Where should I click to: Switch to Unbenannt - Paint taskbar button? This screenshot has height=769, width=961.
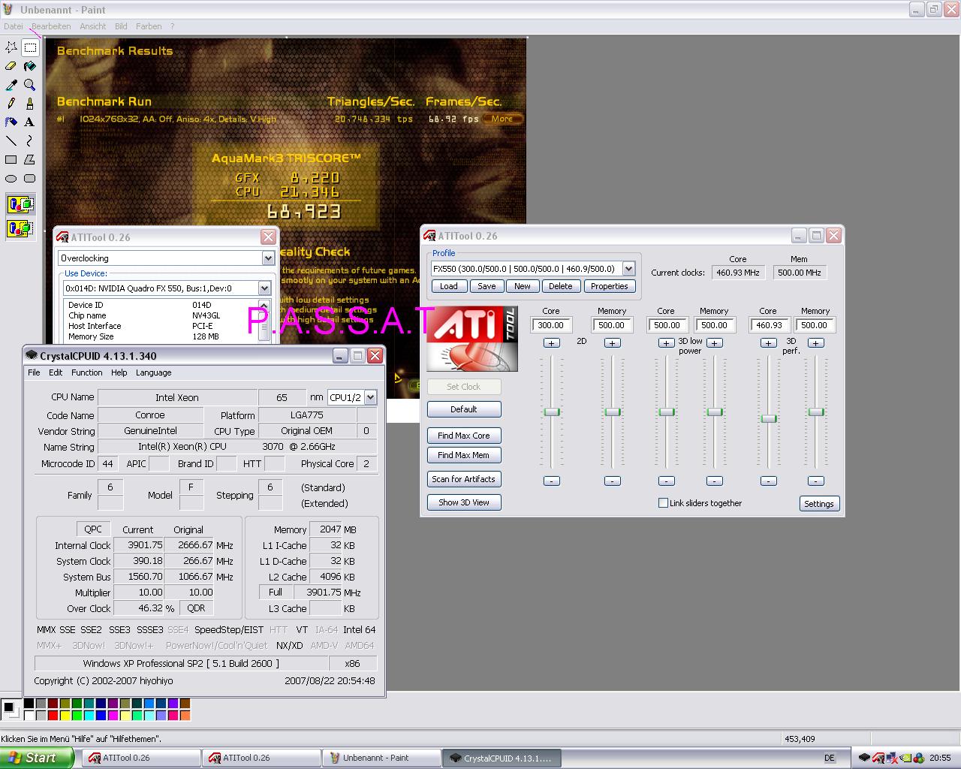381,758
